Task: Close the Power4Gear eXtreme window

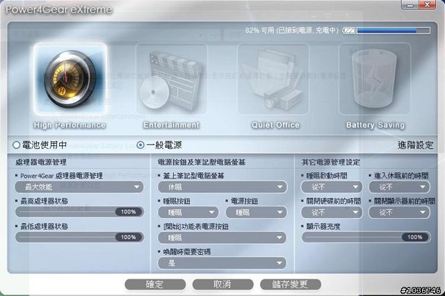Action: [x=427, y=5]
